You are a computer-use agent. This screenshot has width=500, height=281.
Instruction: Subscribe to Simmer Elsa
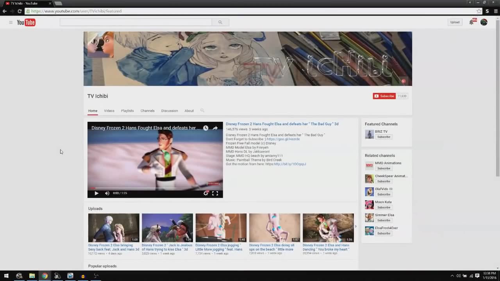pyautogui.click(x=384, y=221)
